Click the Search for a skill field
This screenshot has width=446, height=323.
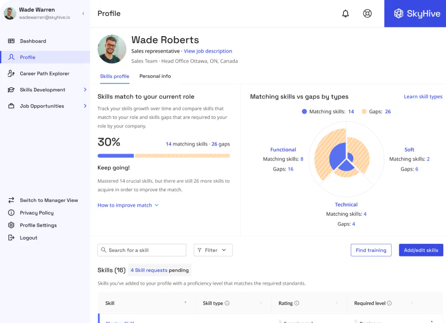pyautogui.click(x=142, y=250)
